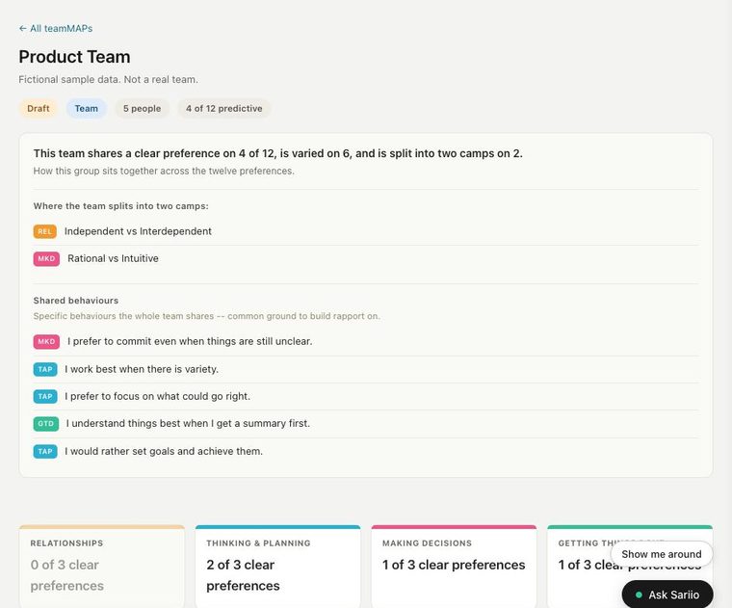
Task: Click GTD badge beside summary first behaviour
Action: pyautogui.click(x=46, y=424)
